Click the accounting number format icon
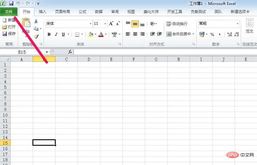 202,34
